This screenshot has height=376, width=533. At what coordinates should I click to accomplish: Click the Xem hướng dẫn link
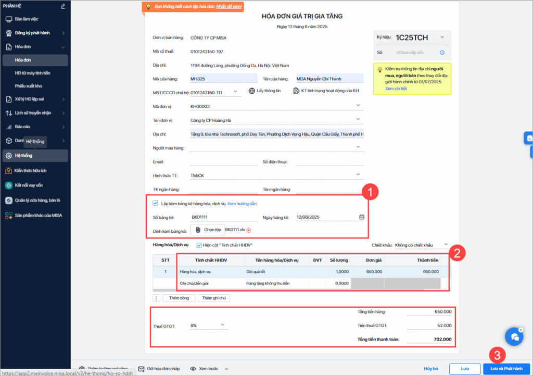(x=242, y=204)
